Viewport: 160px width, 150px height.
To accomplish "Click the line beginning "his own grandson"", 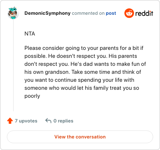I will click(x=83, y=72).
